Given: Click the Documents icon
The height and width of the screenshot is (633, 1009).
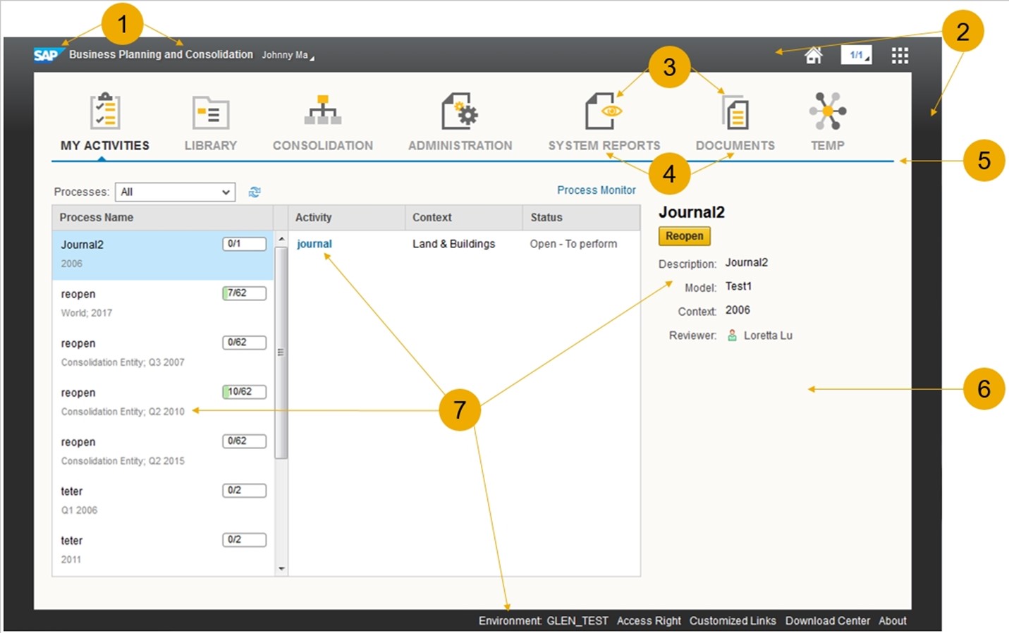Looking at the screenshot, I should [735, 113].
